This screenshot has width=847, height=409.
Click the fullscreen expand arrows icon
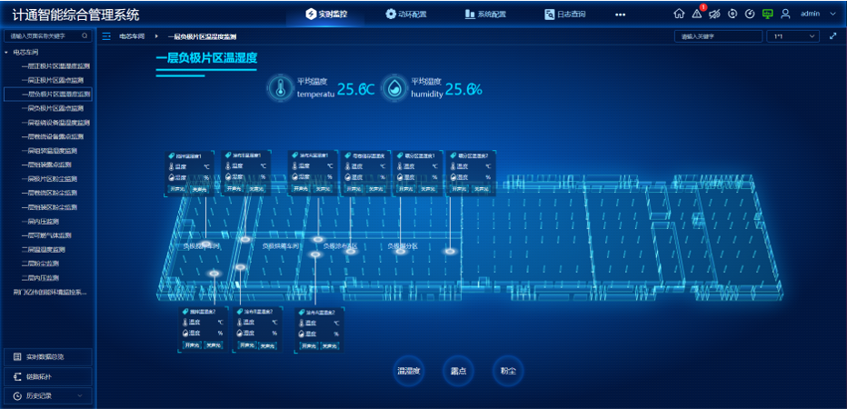point(833,36)
